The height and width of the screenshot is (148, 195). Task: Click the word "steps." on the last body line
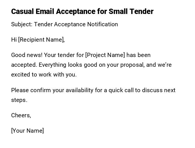(19, 100)
